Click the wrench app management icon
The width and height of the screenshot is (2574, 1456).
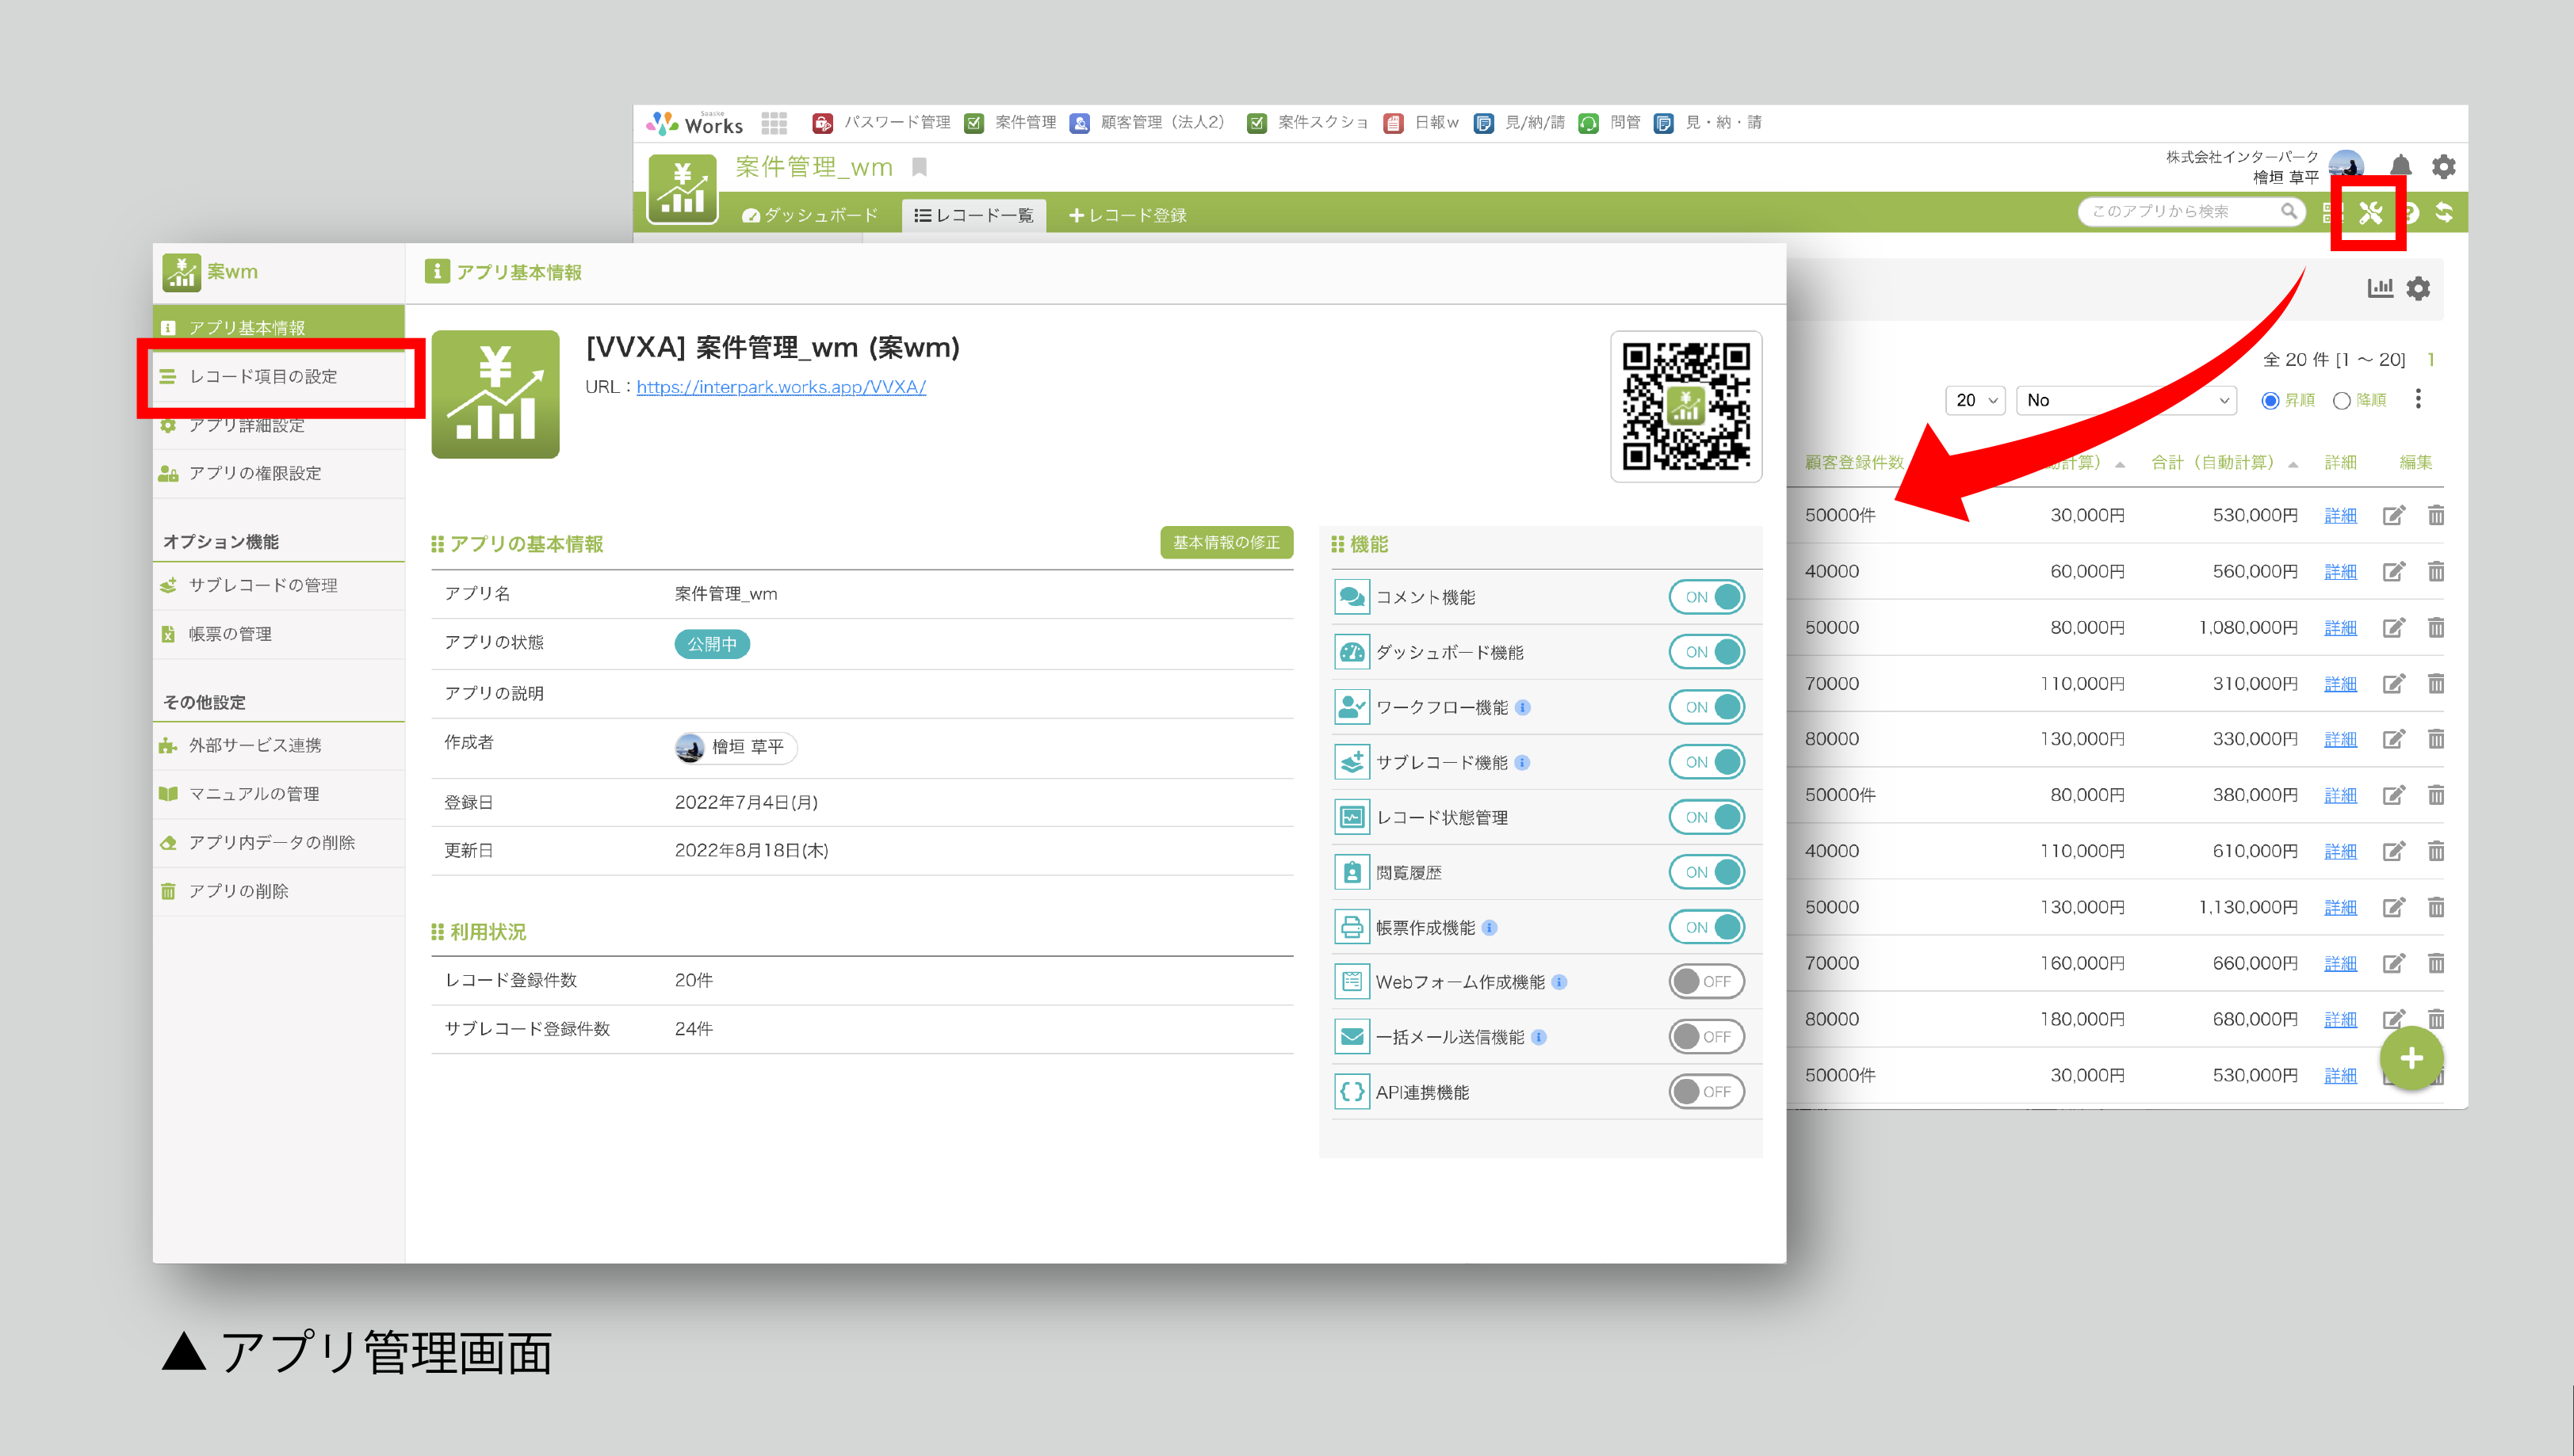(2369, 213)
